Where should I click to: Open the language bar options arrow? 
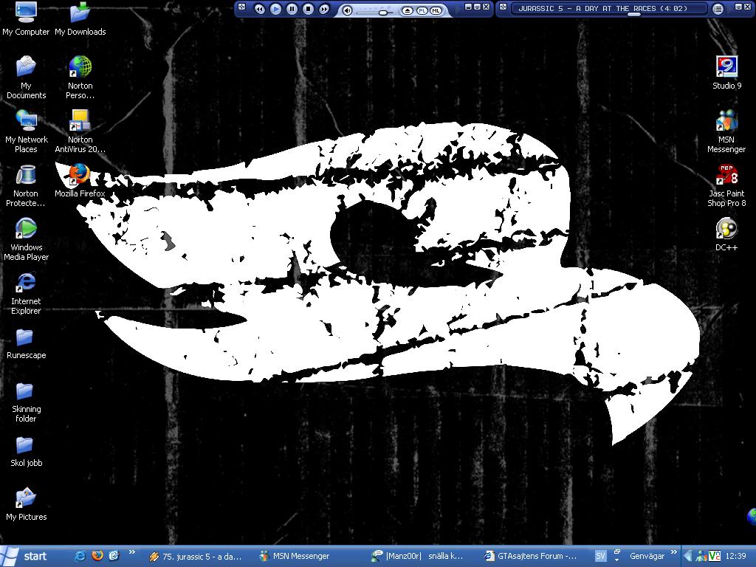click(x=616, y=560)
